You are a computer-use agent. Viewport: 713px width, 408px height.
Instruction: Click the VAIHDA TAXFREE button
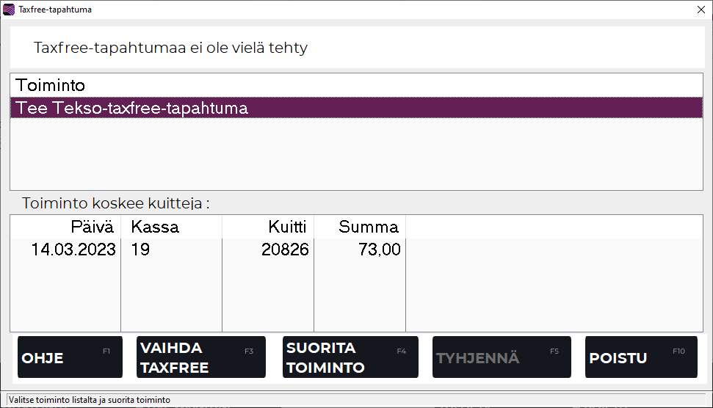point(200,357)
